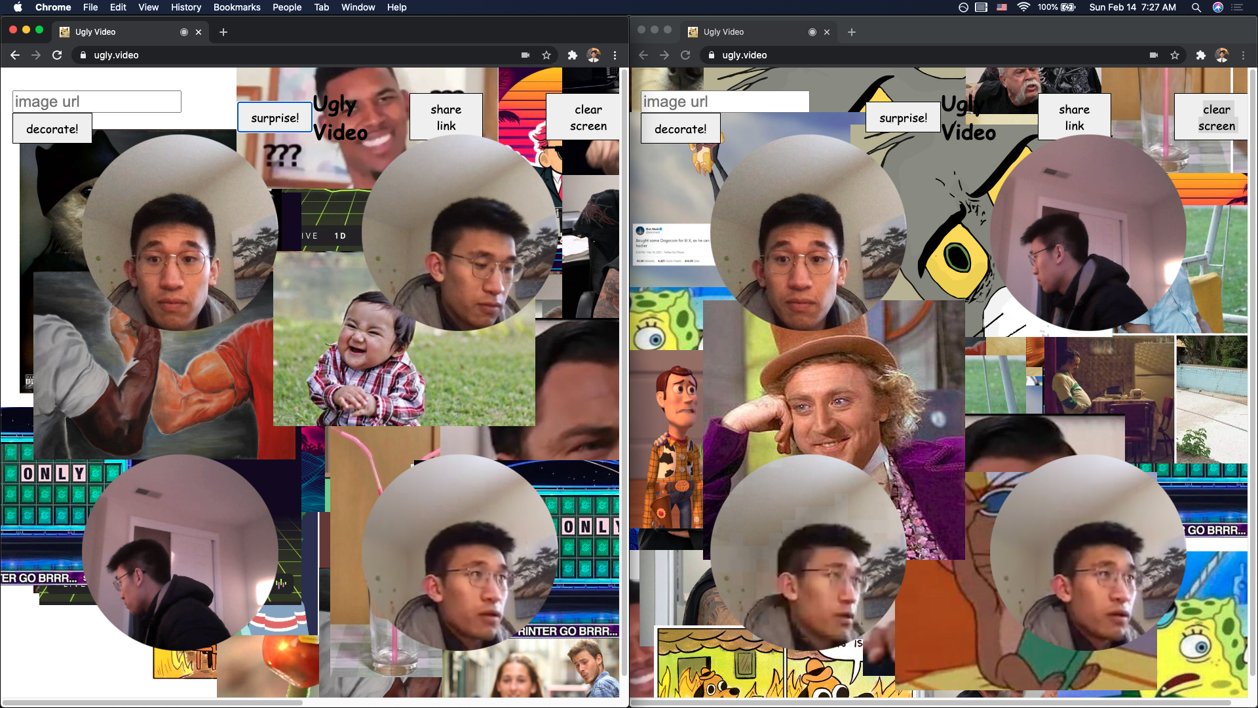This screenshot has height=708, width=1258.
Task: Click the left window's share link button
Action: click(446, 117)
